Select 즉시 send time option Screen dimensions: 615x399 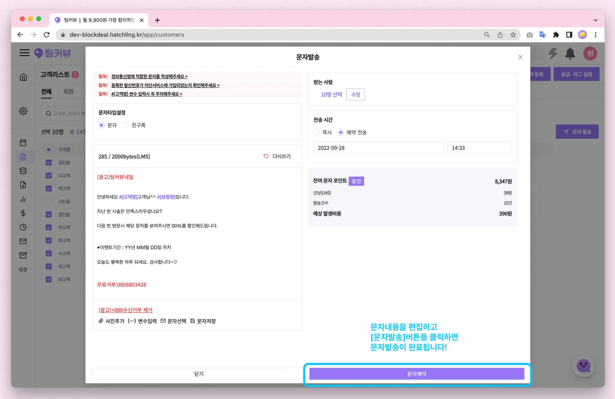(x=317, y=132)
